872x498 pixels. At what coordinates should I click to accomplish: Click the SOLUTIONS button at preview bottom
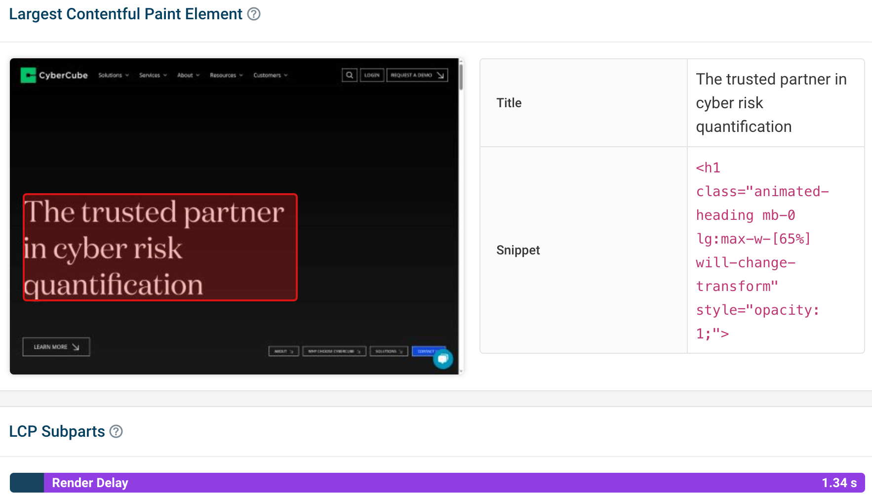click(x=389, y=351)
